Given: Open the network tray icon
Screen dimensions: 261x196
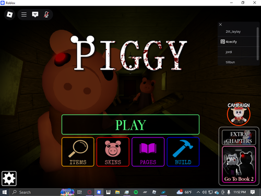Looking at the screenshot, I should pos(210,192).
